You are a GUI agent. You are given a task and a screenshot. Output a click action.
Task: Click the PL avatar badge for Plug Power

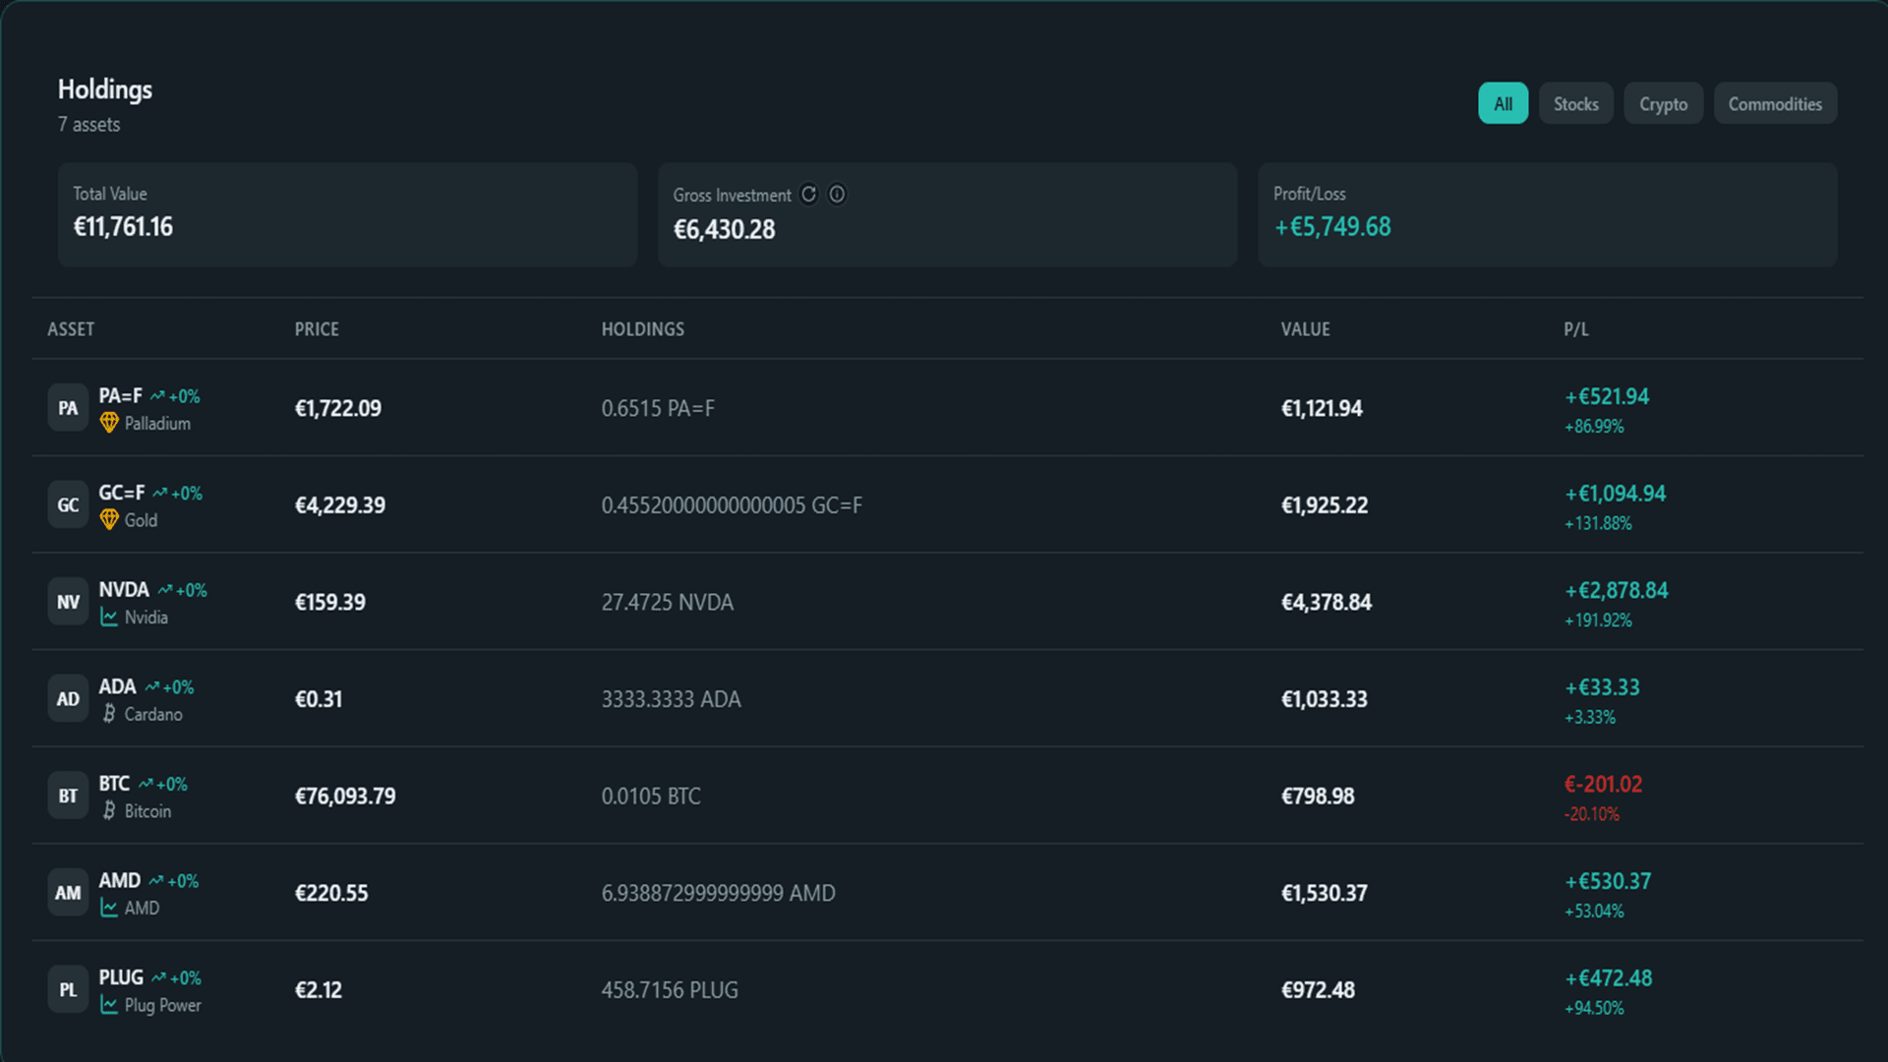[68, 990]
